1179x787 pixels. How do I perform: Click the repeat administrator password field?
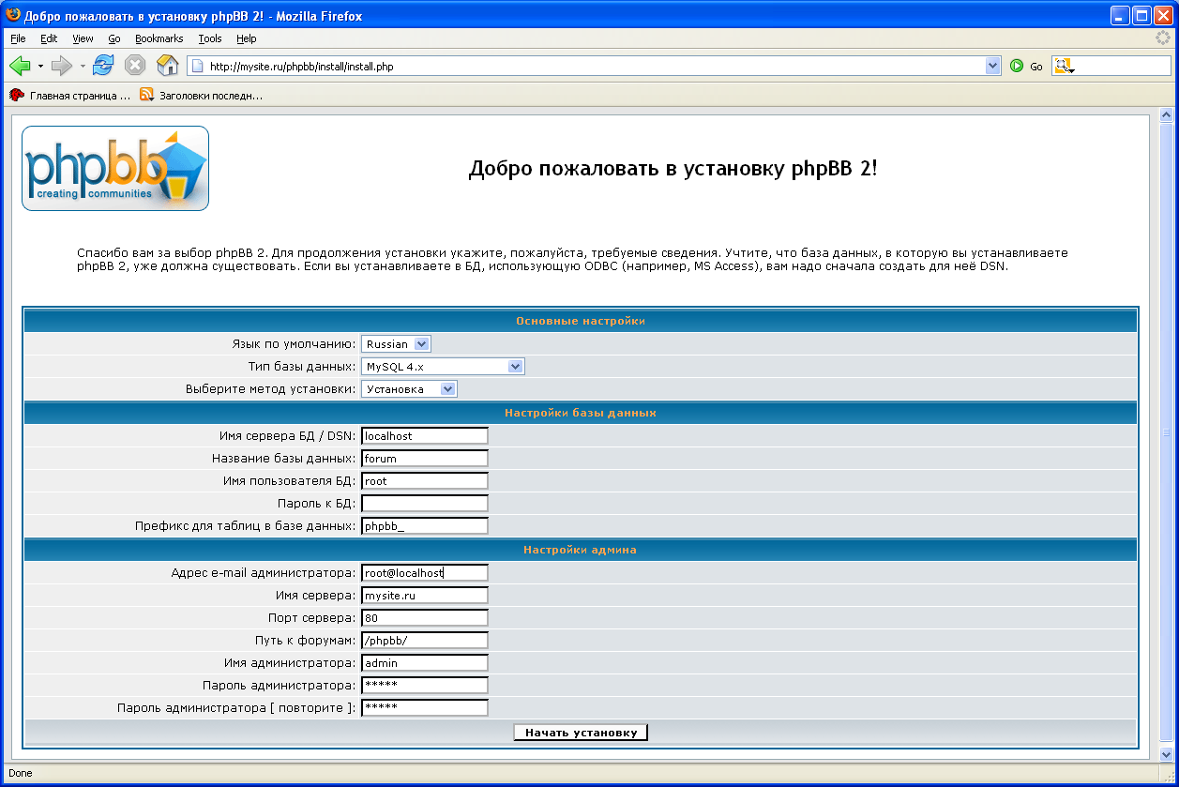coord(425,707)
